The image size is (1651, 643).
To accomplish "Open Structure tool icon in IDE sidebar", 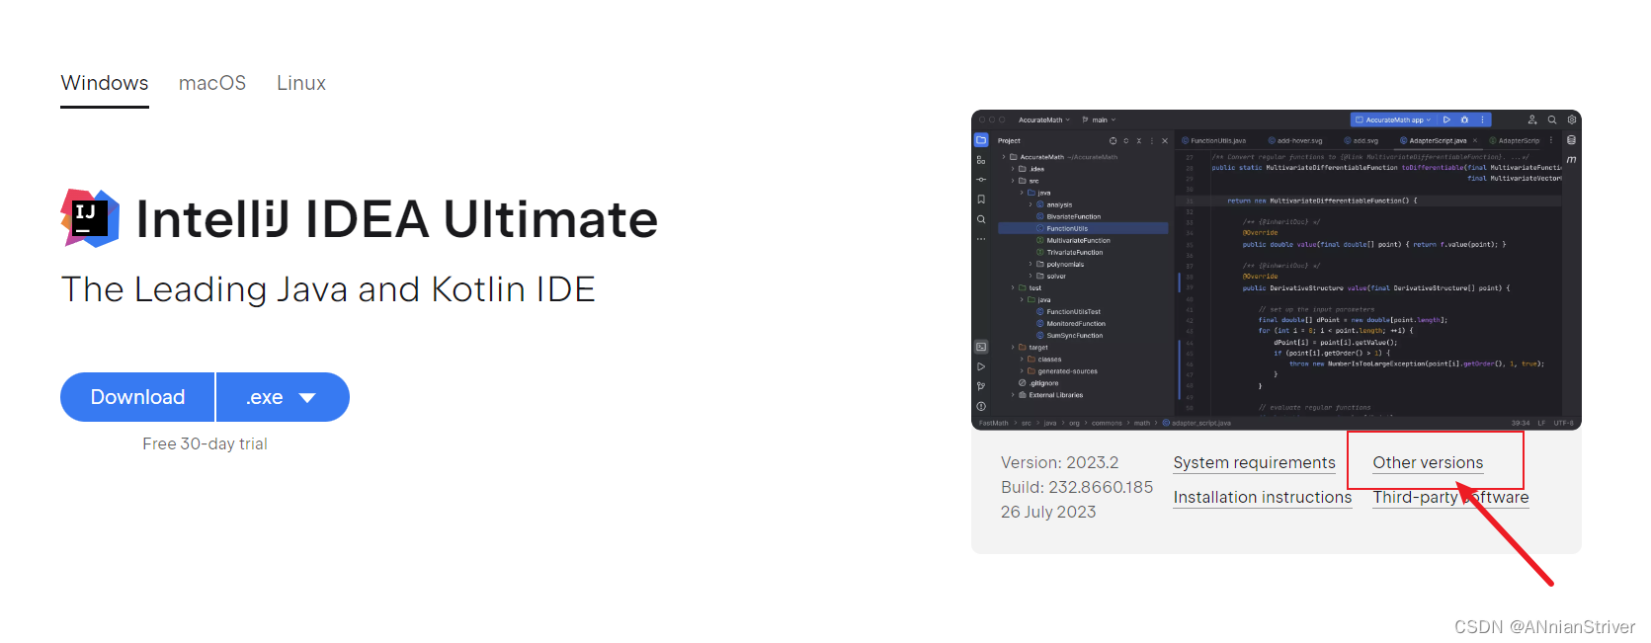I will pyautogui.click(x=981, y=160).
